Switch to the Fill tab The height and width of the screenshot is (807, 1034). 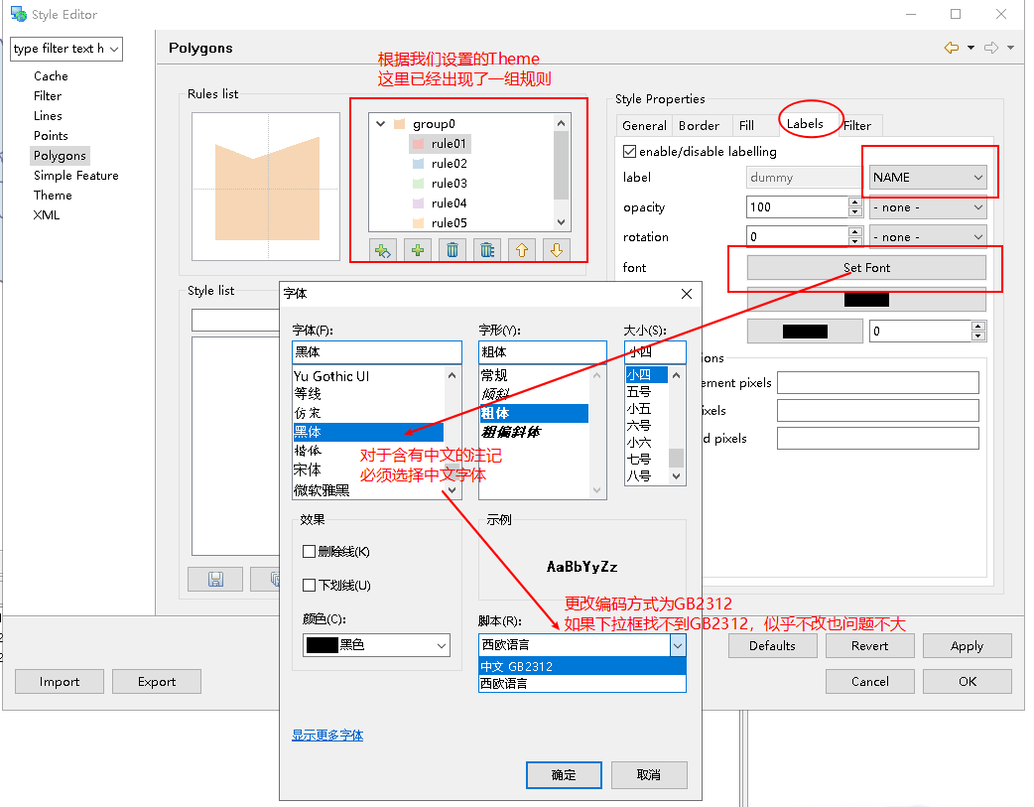746,125
